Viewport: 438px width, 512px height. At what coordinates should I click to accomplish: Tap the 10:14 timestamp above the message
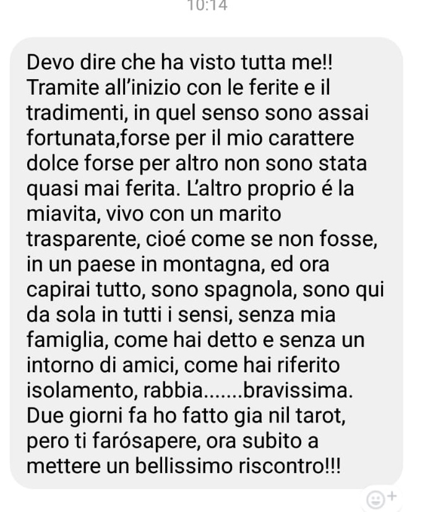click(x=207, y=6)
